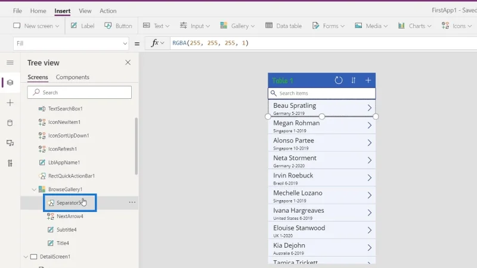477x268 pixels.
Task: Click the Table 1 header label
Action: [282, 80]
